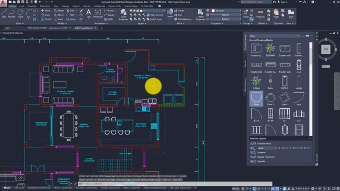Viewport: 340px width, 191px height.
Task: Click the Copy tool
Action: [46, 15]
